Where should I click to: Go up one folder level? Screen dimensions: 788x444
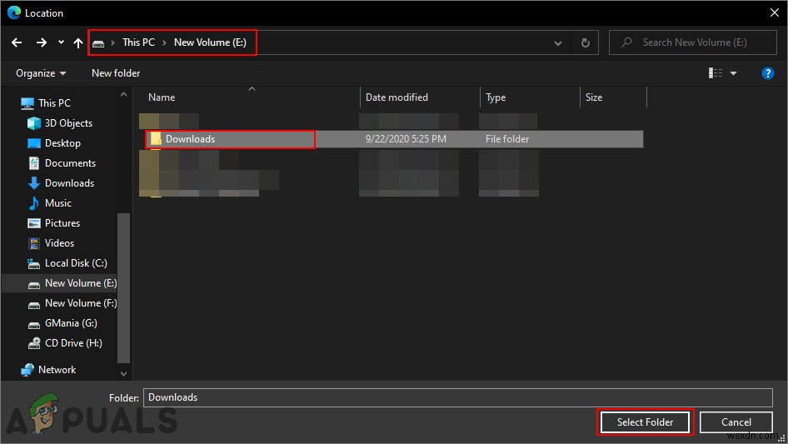(x=78, y=42)
